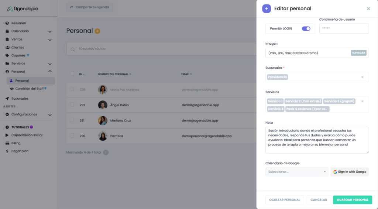The width and height of the screenshot is (378, 209).
Task: Open the Calendario de Google dropdown
Action: [x=296, y=172]
